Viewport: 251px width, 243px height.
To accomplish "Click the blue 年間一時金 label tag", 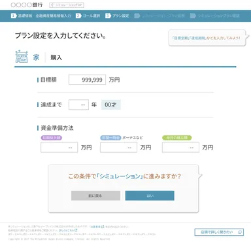I will (x=110, y=138).
